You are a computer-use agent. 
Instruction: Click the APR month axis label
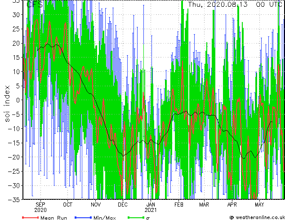click(232, 205)
